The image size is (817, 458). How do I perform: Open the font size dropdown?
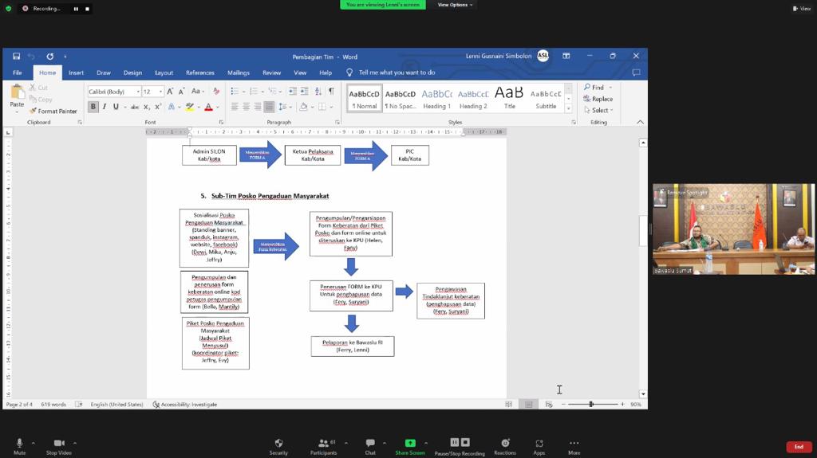click(160, 92)
